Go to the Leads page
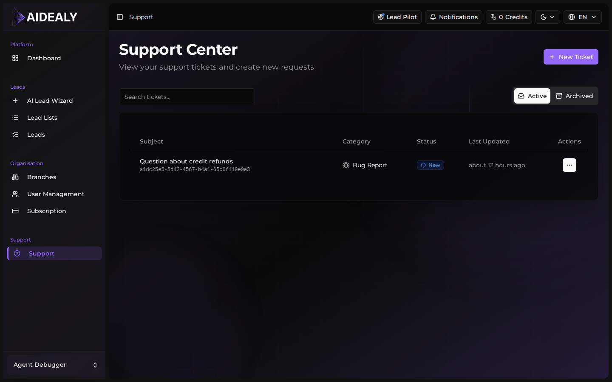 (x=54, y=135)
